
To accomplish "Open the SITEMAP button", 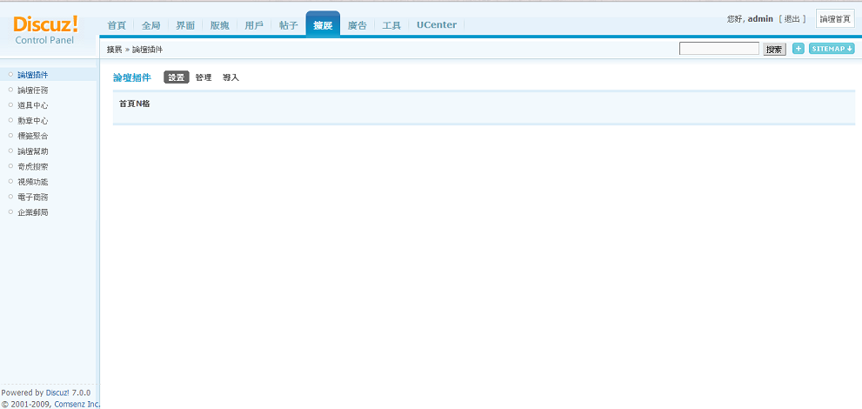I will [832, 49].
